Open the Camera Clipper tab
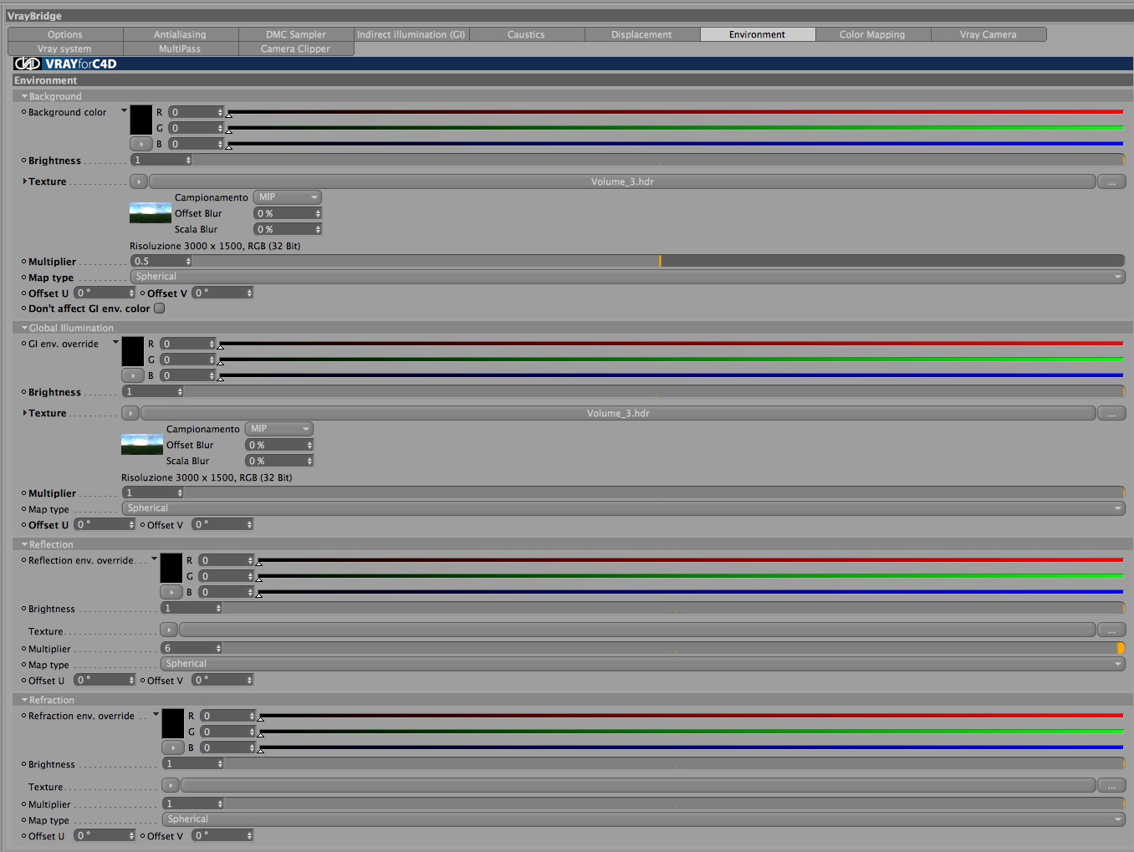This screenshot has height=852, width=1134. pos(296,48)
